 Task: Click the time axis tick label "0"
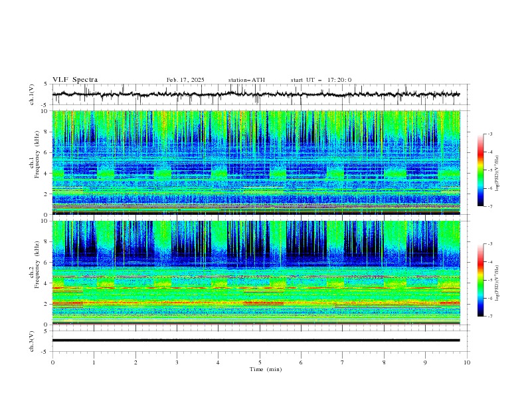(x=52, y=362)
